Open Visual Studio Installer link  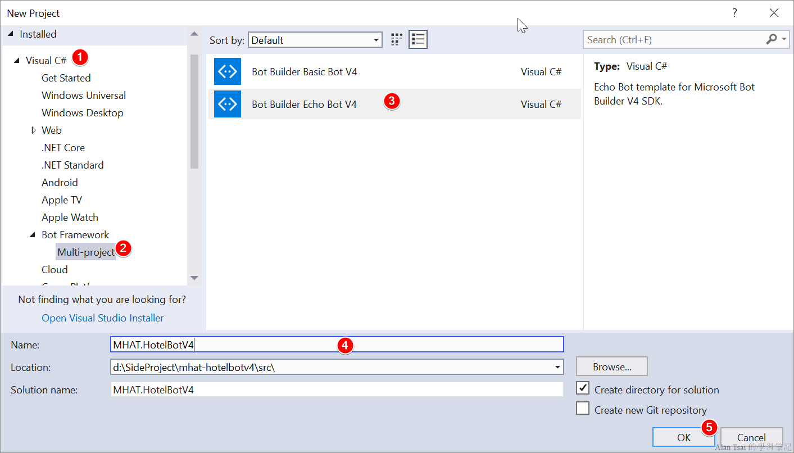[x=103, y=318]
